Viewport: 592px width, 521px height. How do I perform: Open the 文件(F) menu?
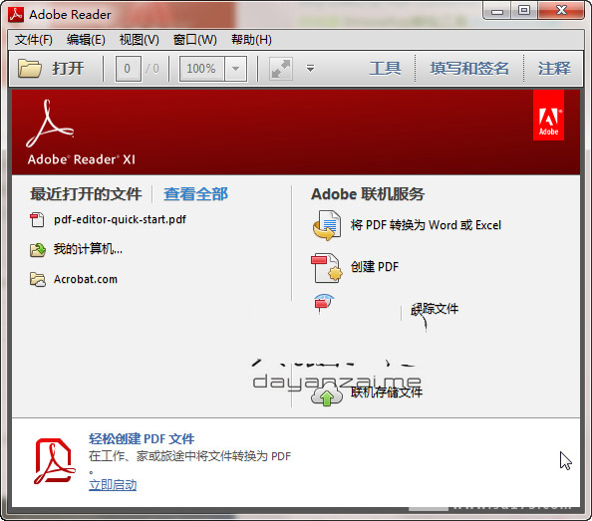click(34, 40)
